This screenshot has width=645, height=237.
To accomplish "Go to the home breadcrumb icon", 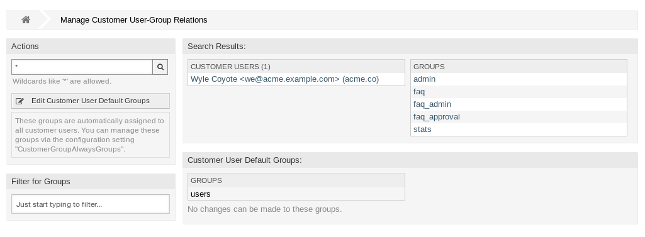I will click(x=26, y=19).
